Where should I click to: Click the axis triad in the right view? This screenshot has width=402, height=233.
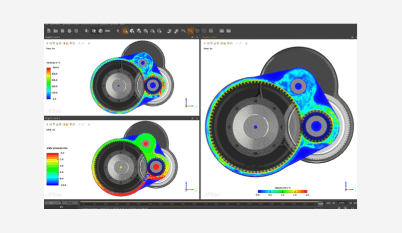coord(347,188)
